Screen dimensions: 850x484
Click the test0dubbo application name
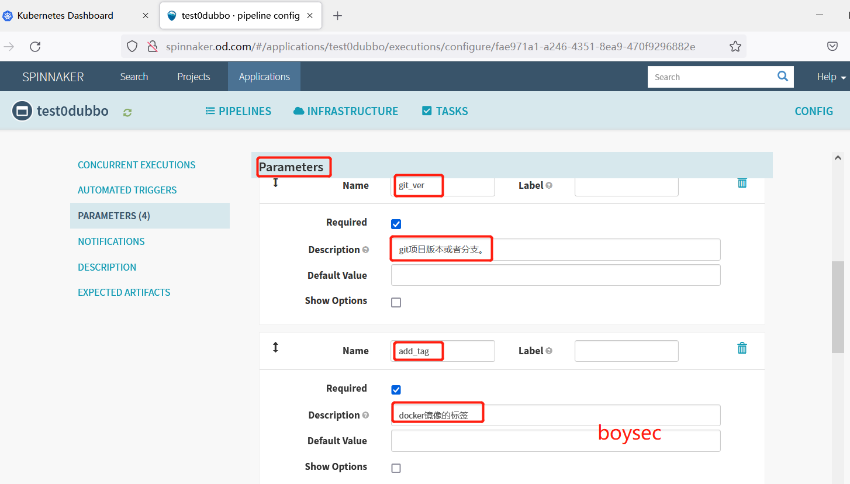(x=72, y=111)
